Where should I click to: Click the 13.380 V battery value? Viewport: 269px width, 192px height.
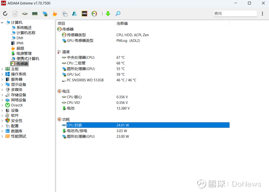pyautogui.click(x=123, y=108)
